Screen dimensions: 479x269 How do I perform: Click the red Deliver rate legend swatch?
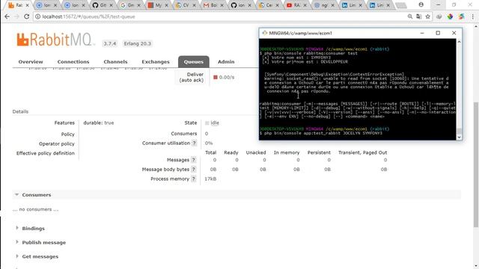pos(216,77)
